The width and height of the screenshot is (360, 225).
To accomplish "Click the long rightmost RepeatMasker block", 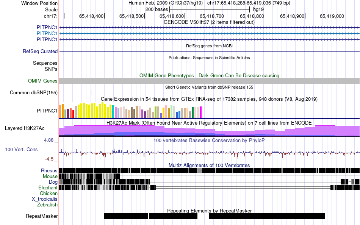I will (x=267, y=216).
